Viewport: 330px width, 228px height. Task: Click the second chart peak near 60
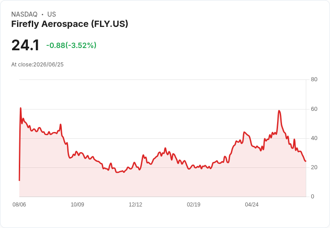click(279, 110)
